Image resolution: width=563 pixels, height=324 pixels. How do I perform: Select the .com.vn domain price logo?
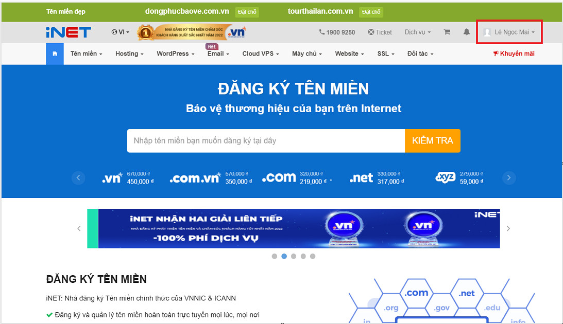195,178
